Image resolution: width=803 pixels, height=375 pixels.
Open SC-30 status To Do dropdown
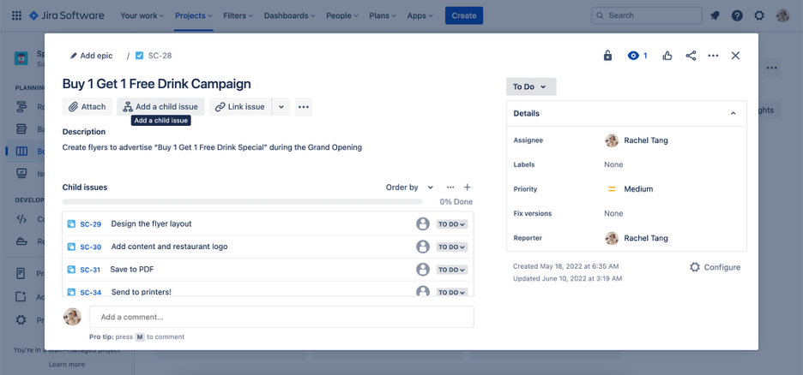coord(452,247)
